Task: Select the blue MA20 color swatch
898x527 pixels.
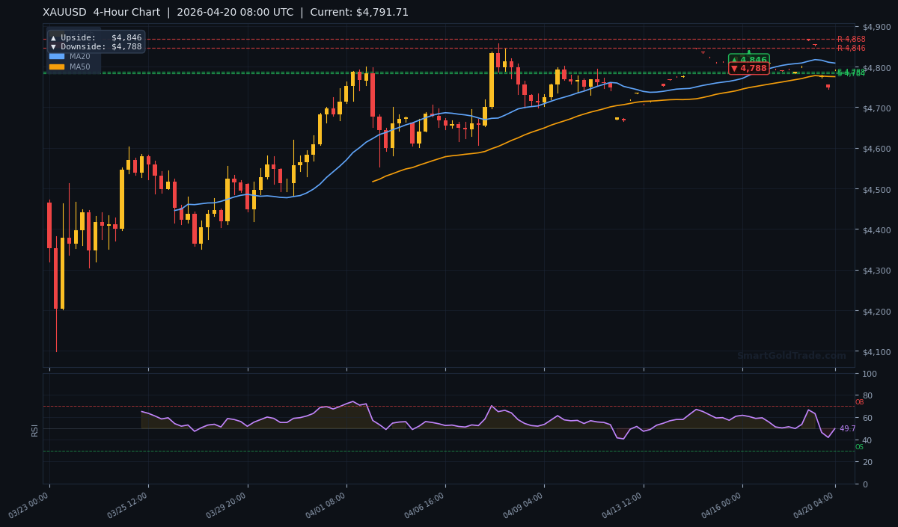Action: coord(56,57)
